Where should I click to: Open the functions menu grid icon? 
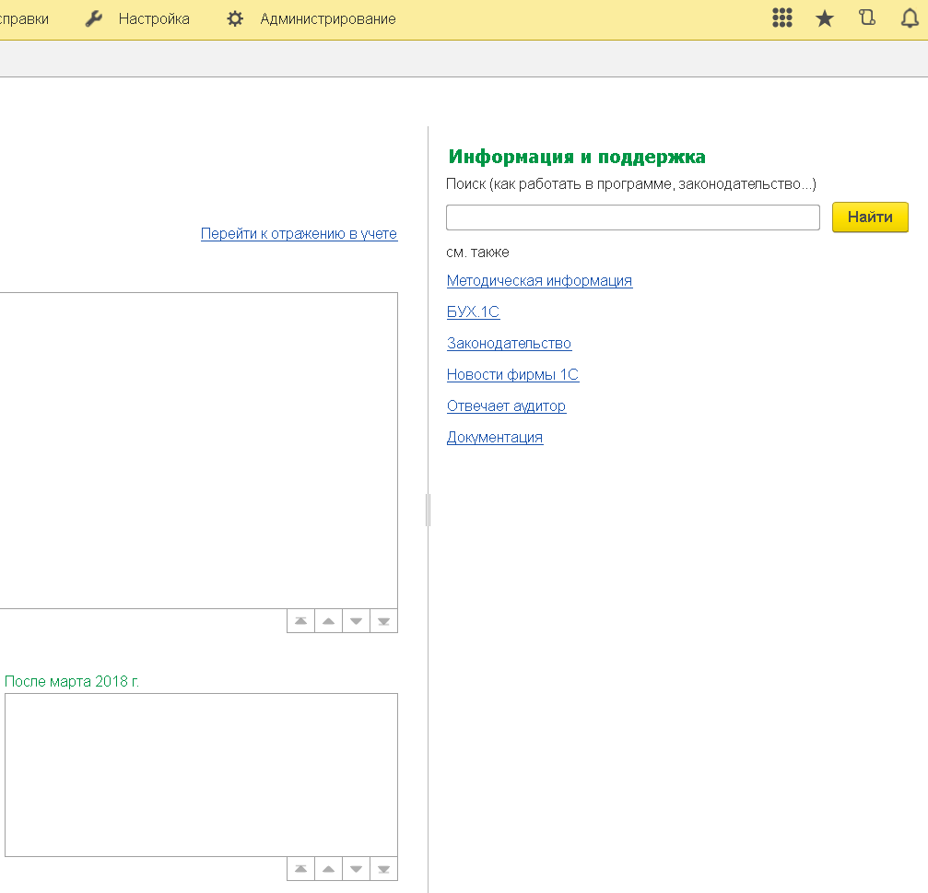point(781,18)
